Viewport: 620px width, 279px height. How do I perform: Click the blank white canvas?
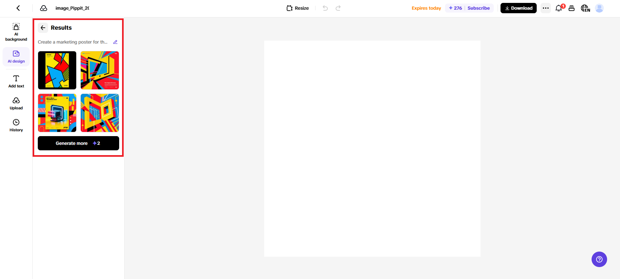point(372,149)
